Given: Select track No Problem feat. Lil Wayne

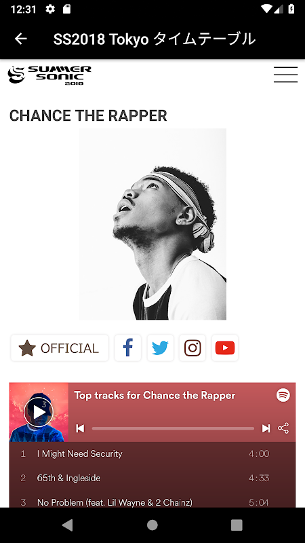Looking at the screenshot, I should point(152,502).
